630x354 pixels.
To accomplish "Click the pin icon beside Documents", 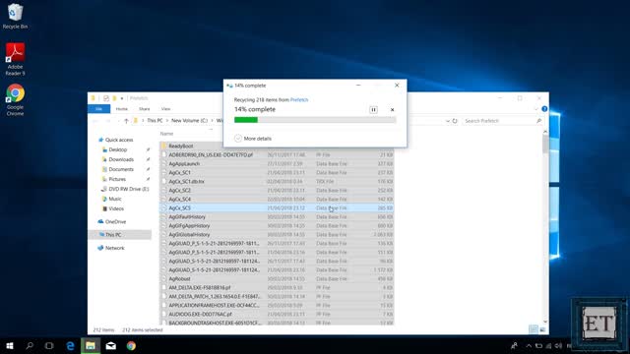I will pyautogui.click(x=148, y=169).
